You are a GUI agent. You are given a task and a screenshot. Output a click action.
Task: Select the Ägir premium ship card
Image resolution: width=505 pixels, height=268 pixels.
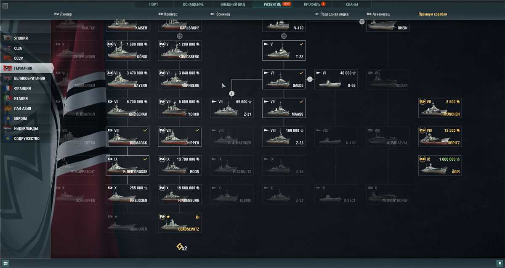click(440, 165)
